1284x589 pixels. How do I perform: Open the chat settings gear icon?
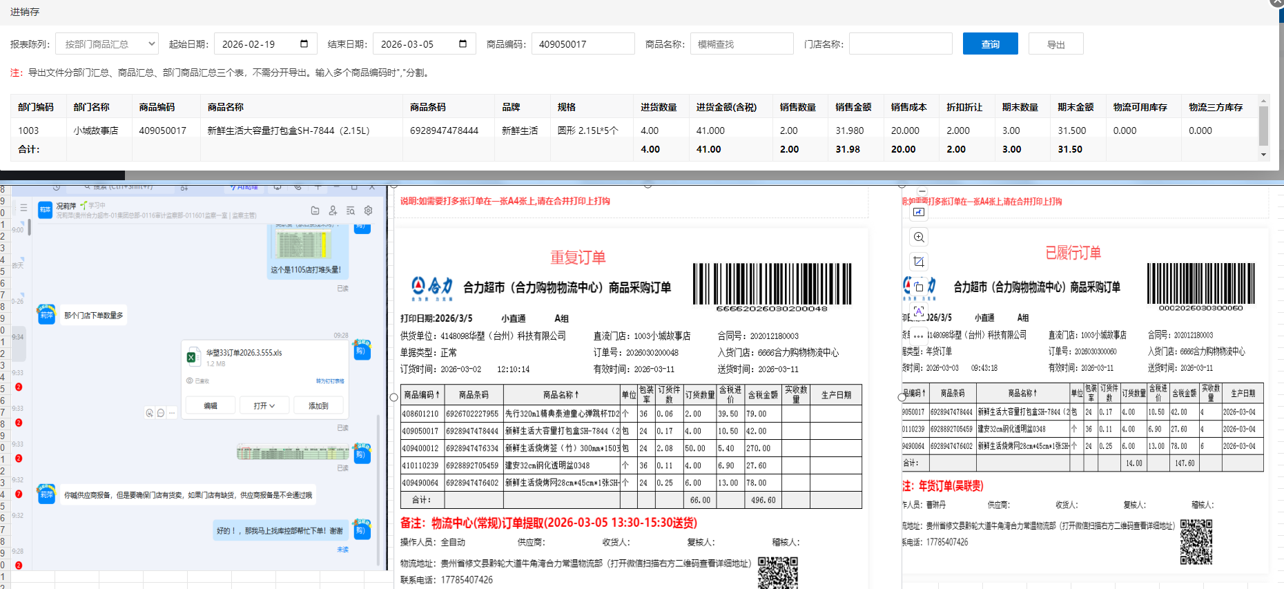tap(369, 211)
